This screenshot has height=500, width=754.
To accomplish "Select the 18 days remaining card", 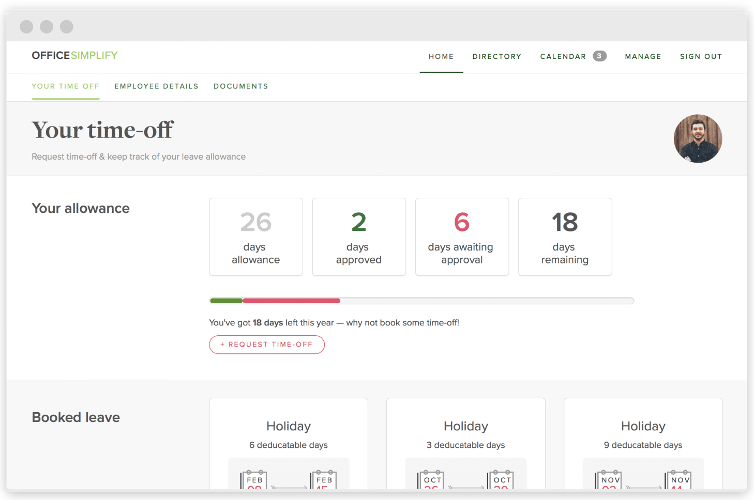I will point(565,237).
